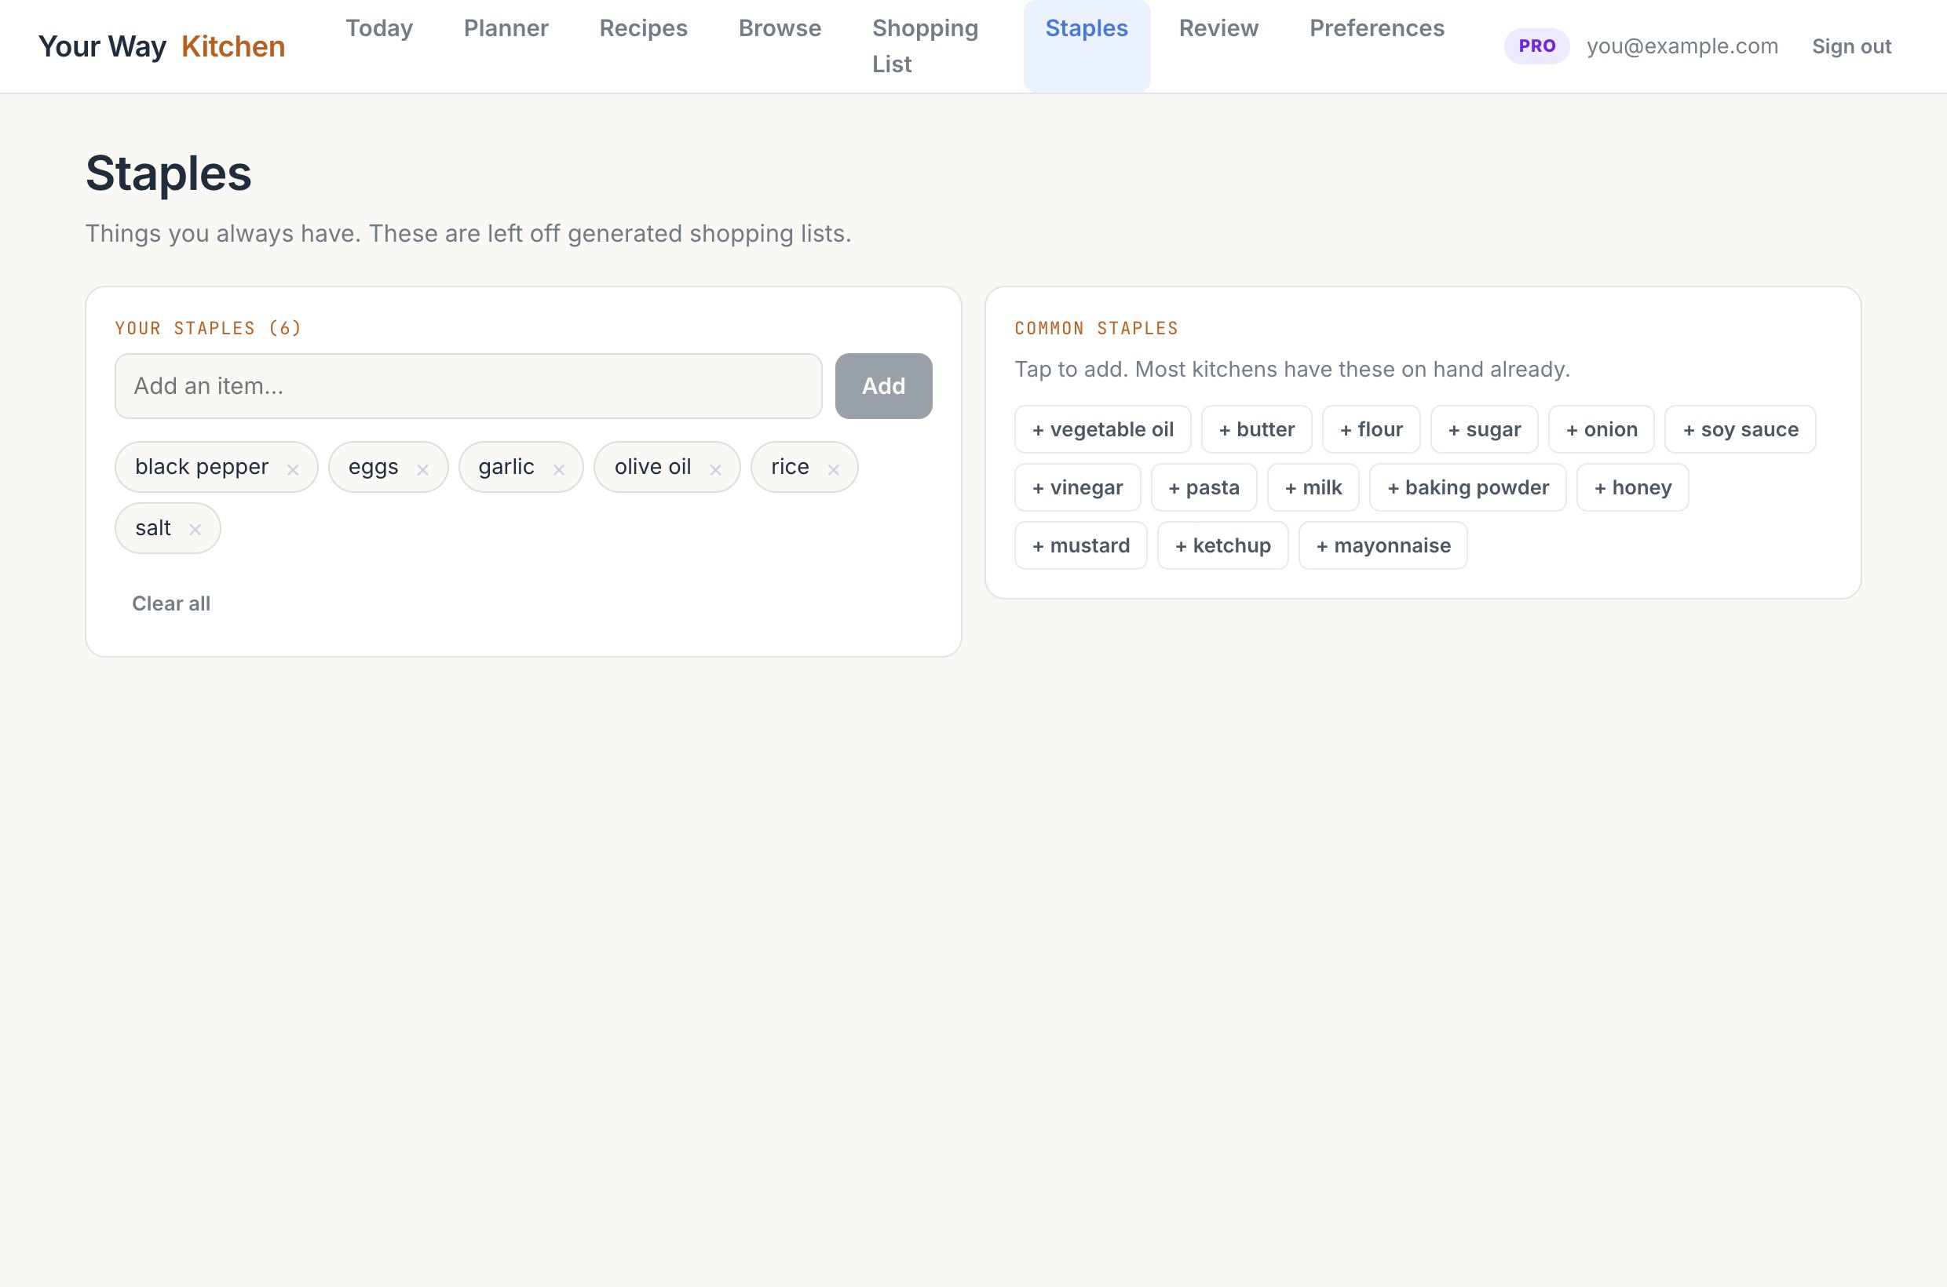Add milk from common staples
The height and width of the screenshot is (1287, 1947).
(x=1313, y=487)
